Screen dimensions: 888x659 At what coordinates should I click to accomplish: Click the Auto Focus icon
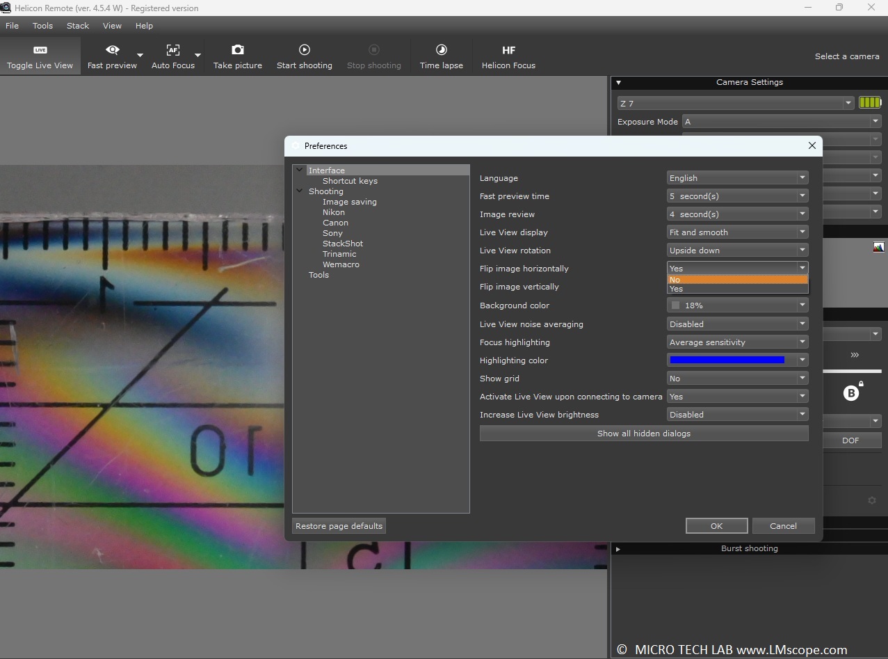[172, 50]
